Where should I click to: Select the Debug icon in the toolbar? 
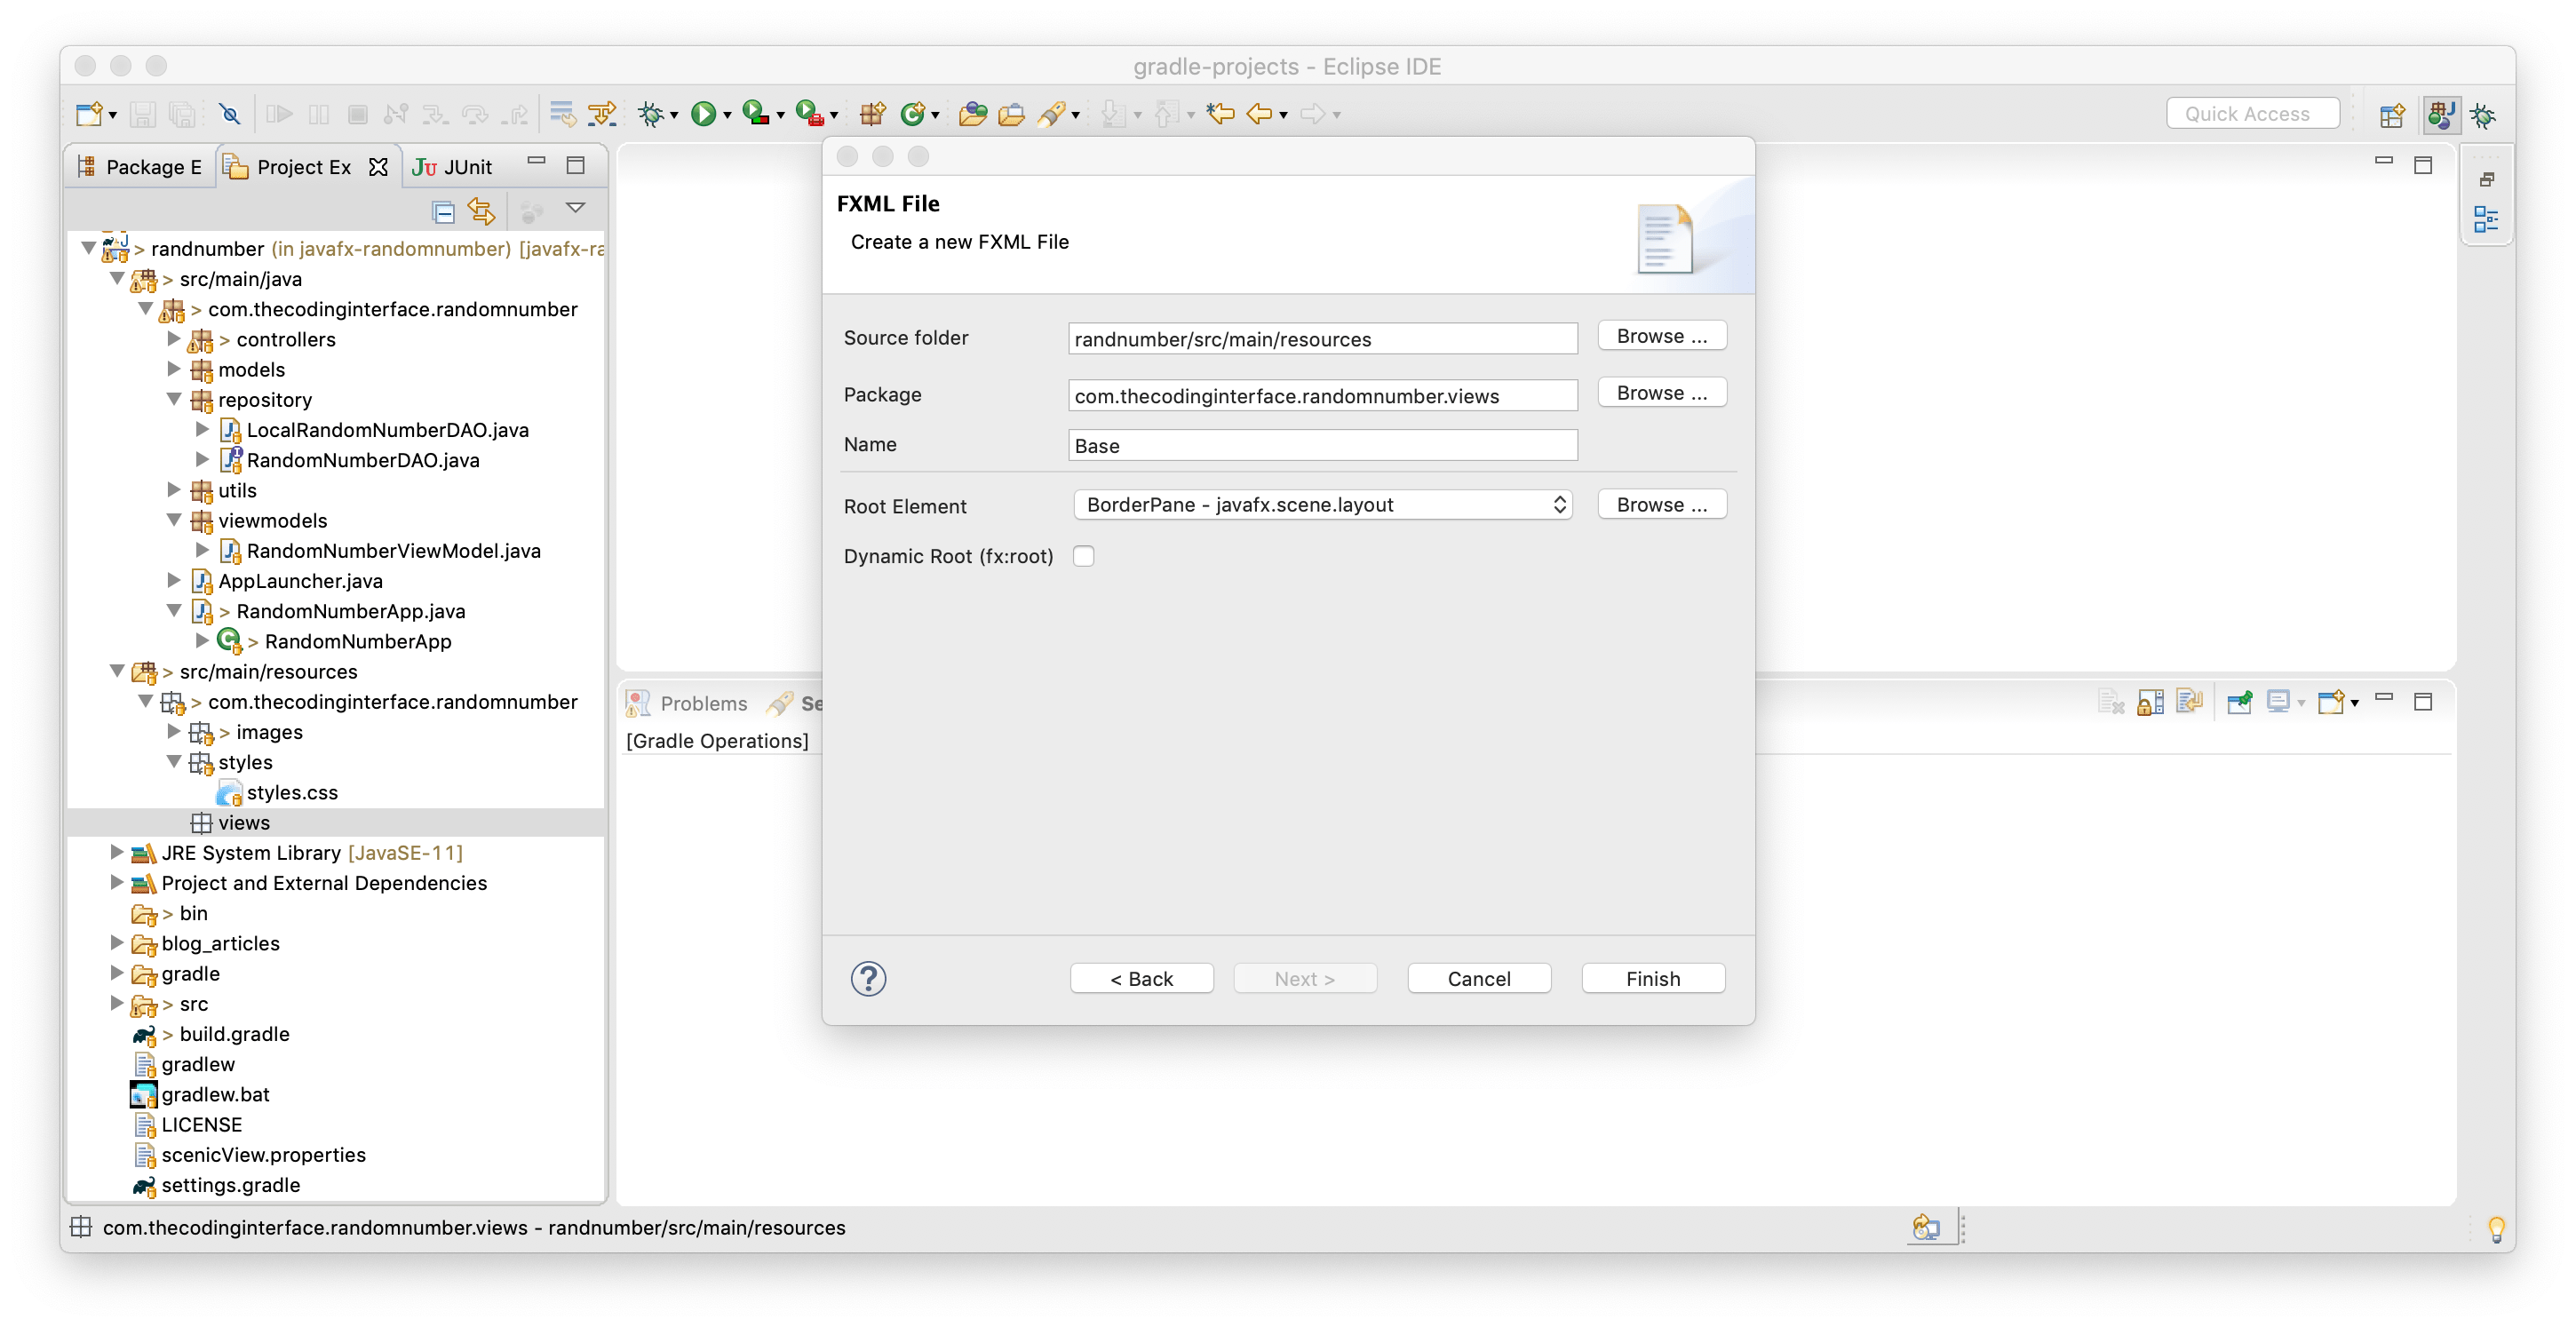tap(650, 113)
